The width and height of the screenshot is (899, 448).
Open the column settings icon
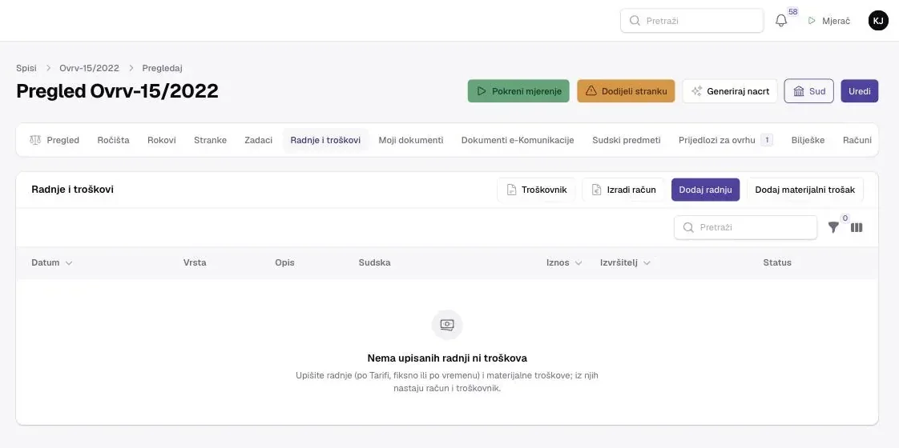pyautogui.click(x=857, y=227)
